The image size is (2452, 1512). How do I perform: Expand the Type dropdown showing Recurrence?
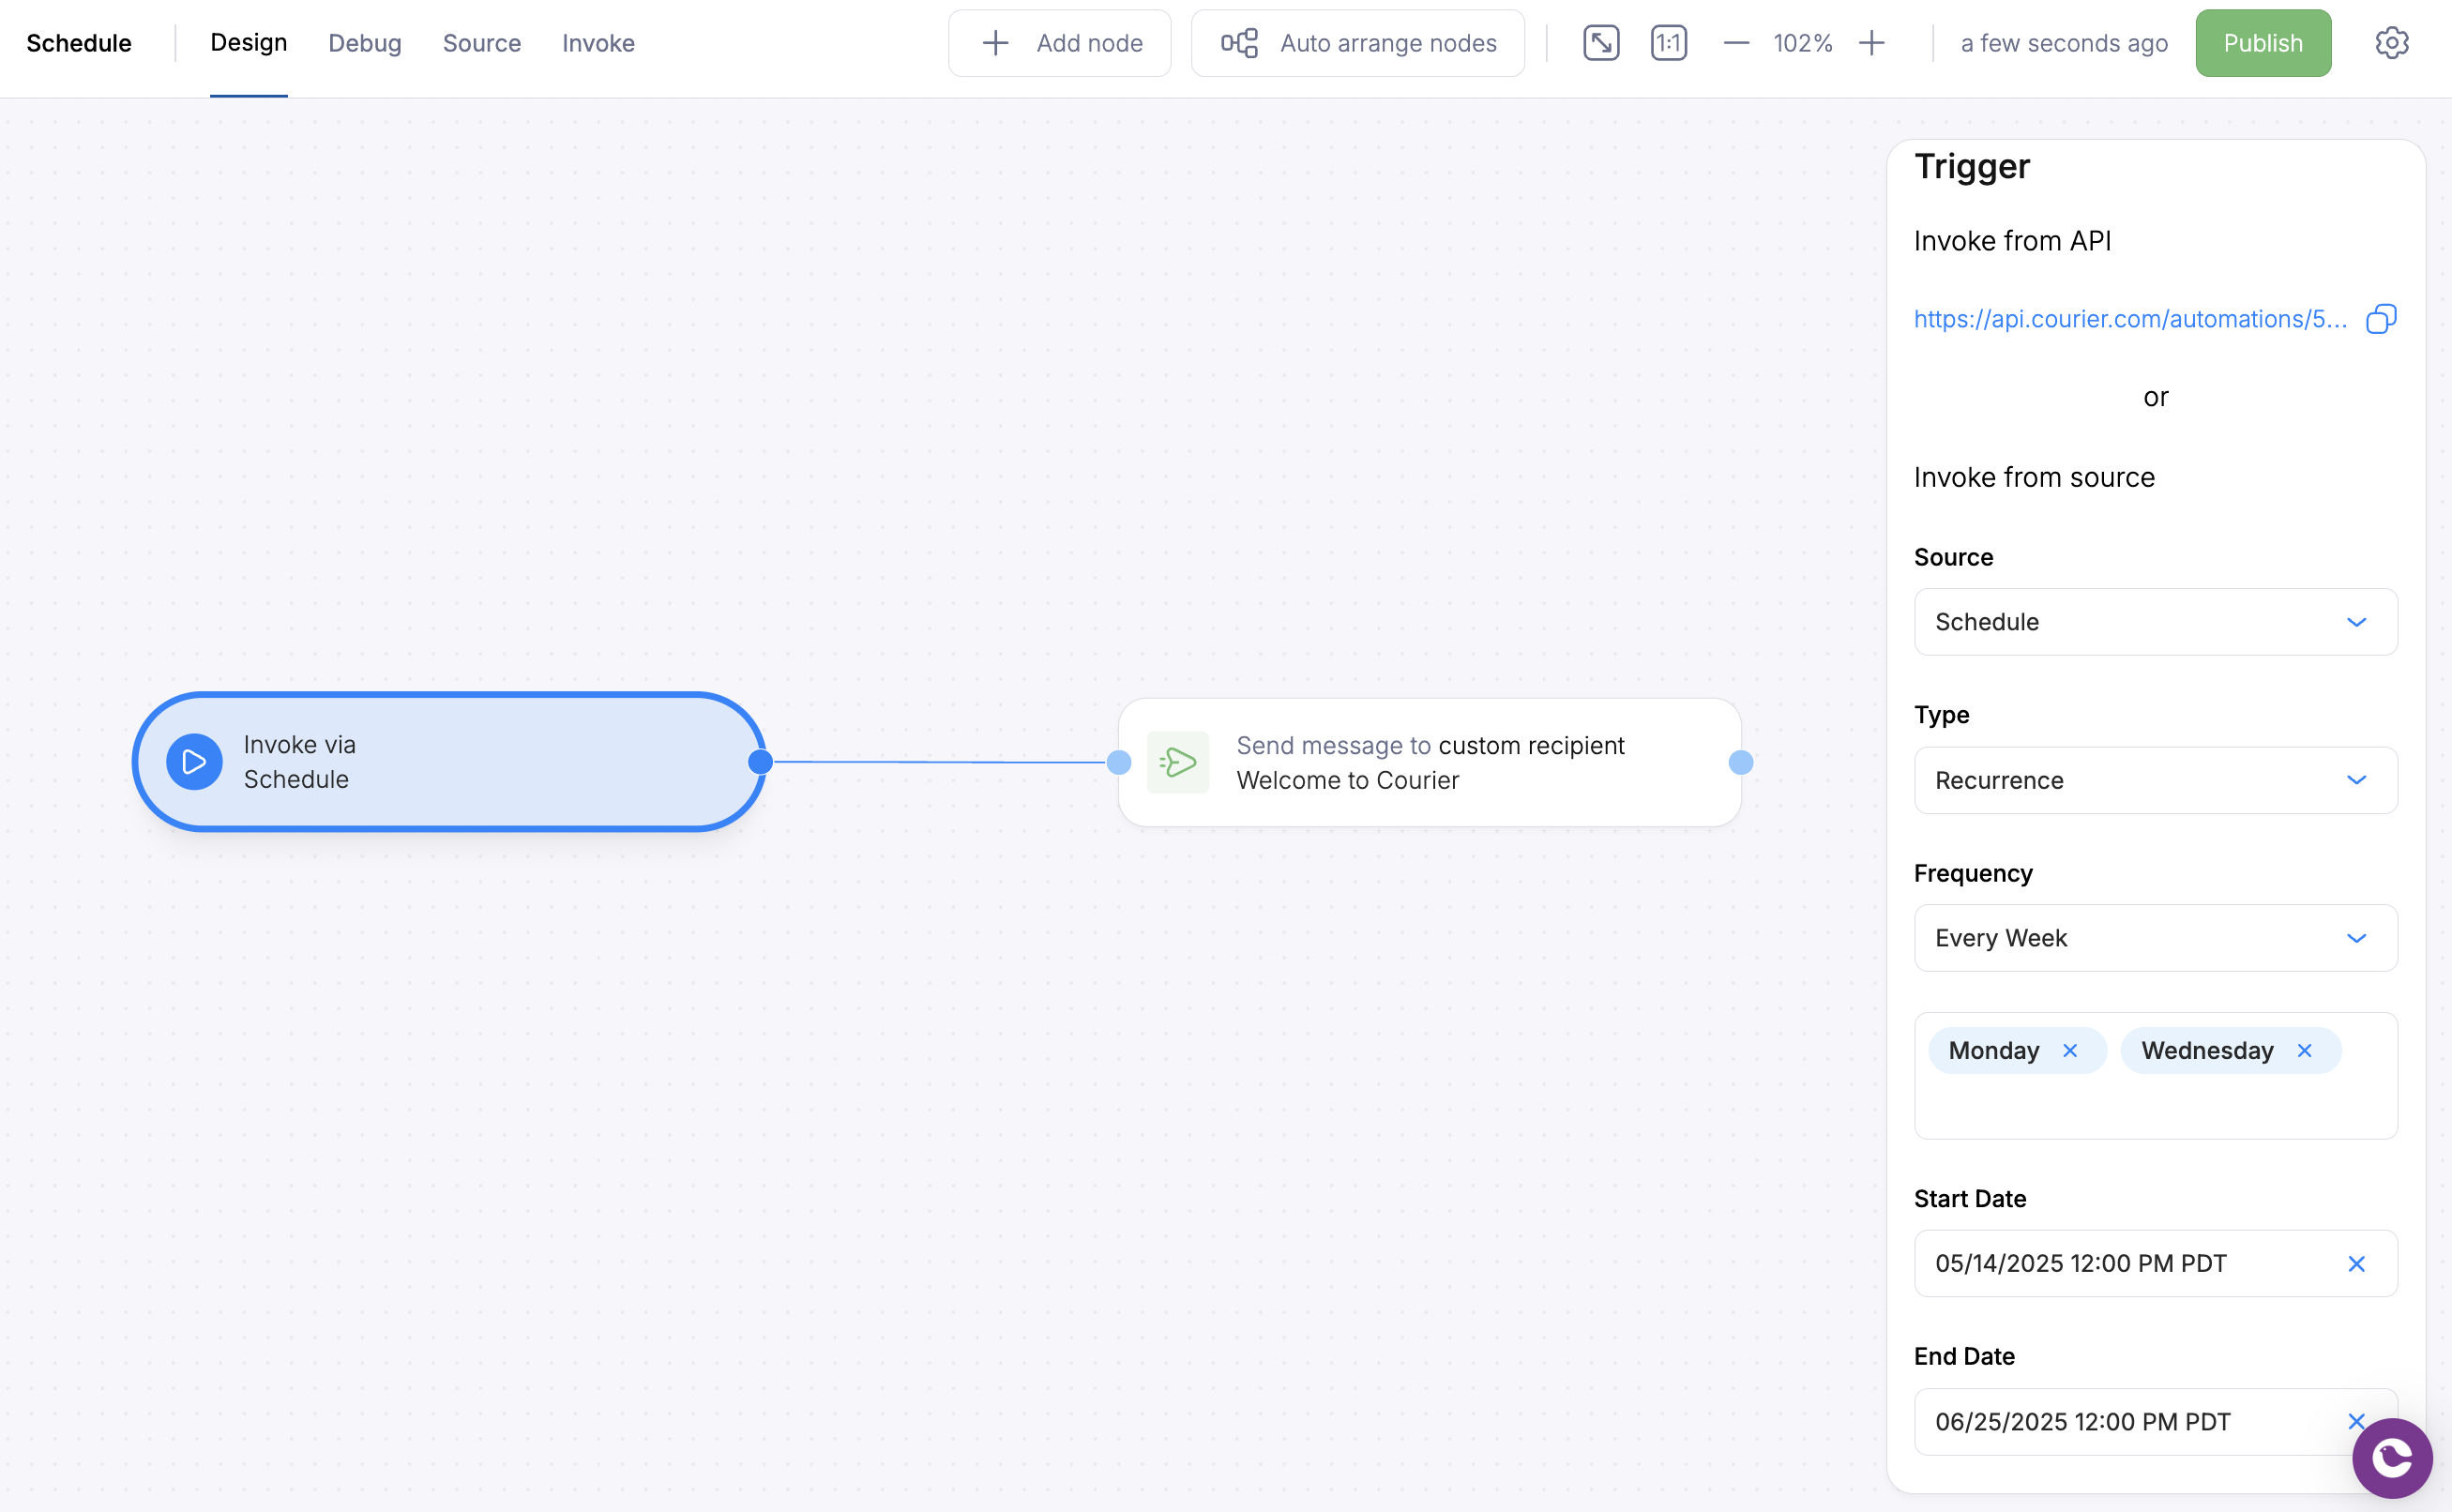(x=2155, y=780)
